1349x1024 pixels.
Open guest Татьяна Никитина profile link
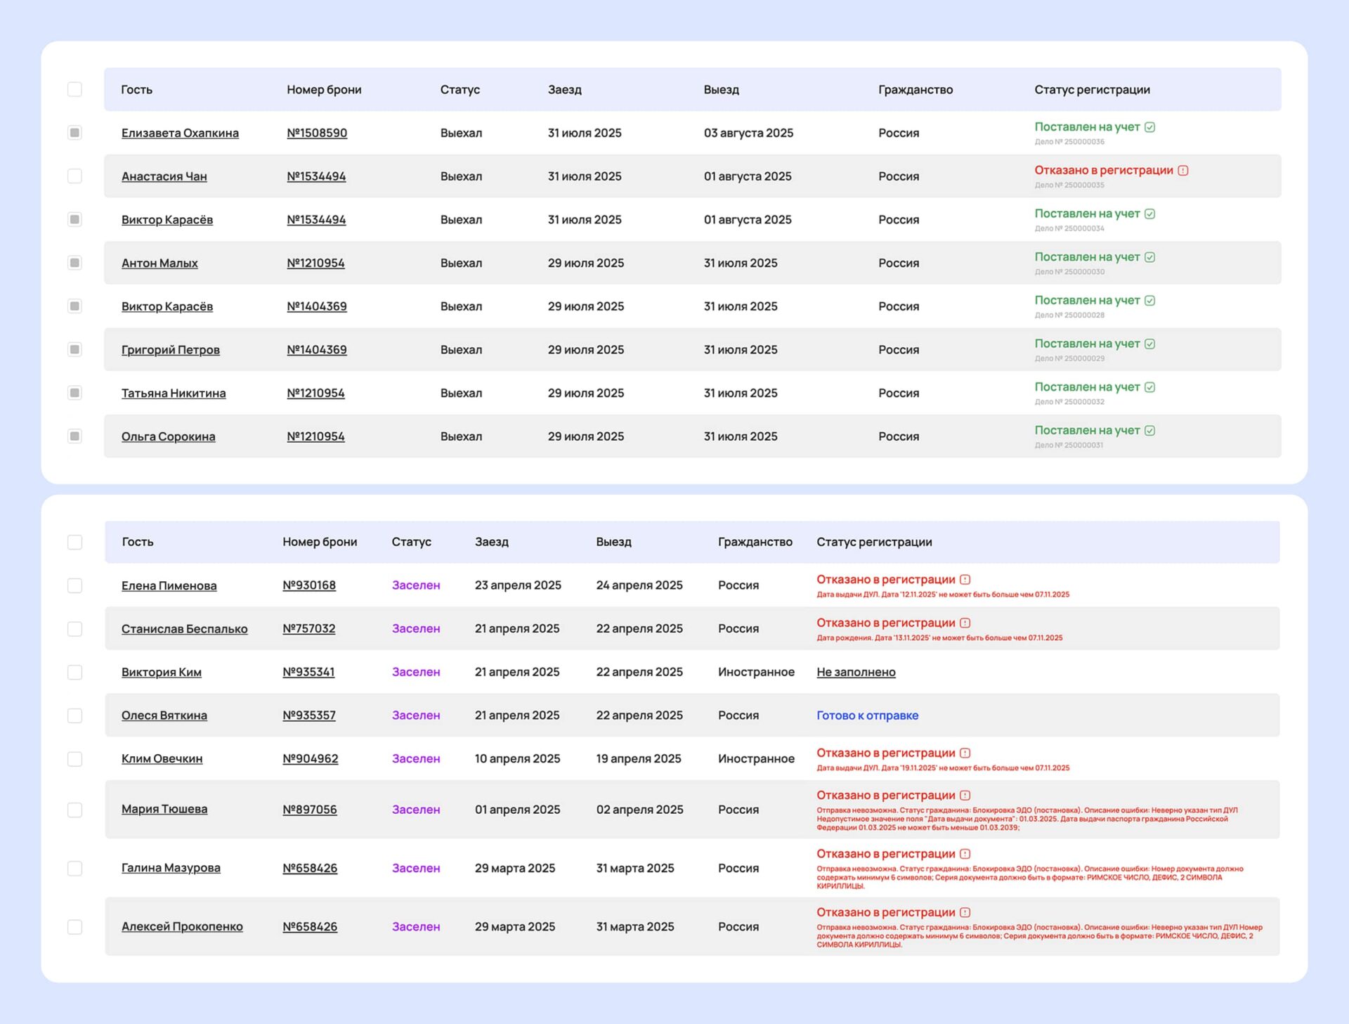click(174, 393)
